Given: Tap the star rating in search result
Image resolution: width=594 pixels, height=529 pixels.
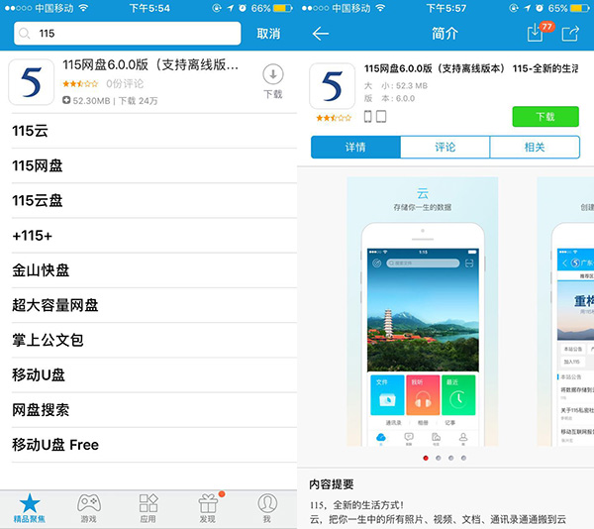Looking at the screenshot, I should pyautogui.click(x=80, y=83).
